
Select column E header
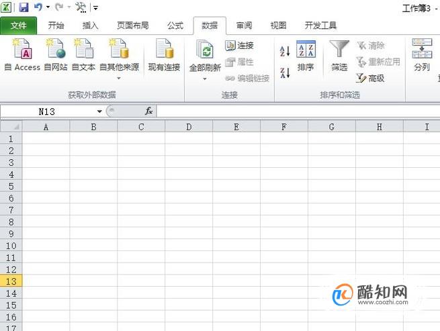pyautogui.click(x=236, y=127)
